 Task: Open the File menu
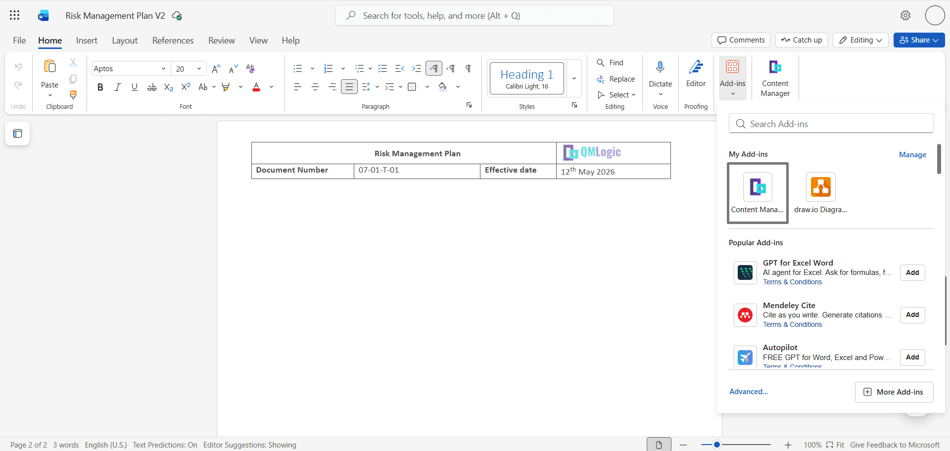tap(19, 41)
